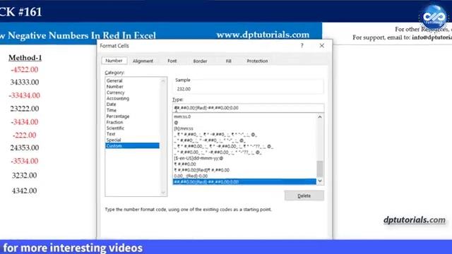Viewport: 452px width, 254px height.
Task: Go to the Fill tab
Action: click(x=229, y=61)
